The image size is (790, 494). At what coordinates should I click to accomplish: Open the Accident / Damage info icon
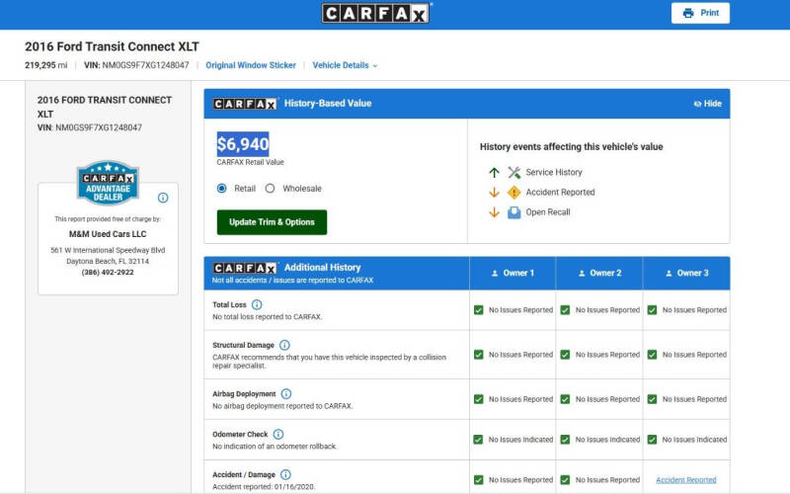[285, 474]
